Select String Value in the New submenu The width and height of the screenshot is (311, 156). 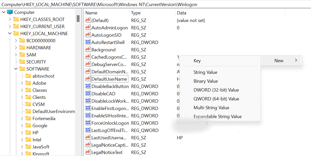(x=205, y=72)
